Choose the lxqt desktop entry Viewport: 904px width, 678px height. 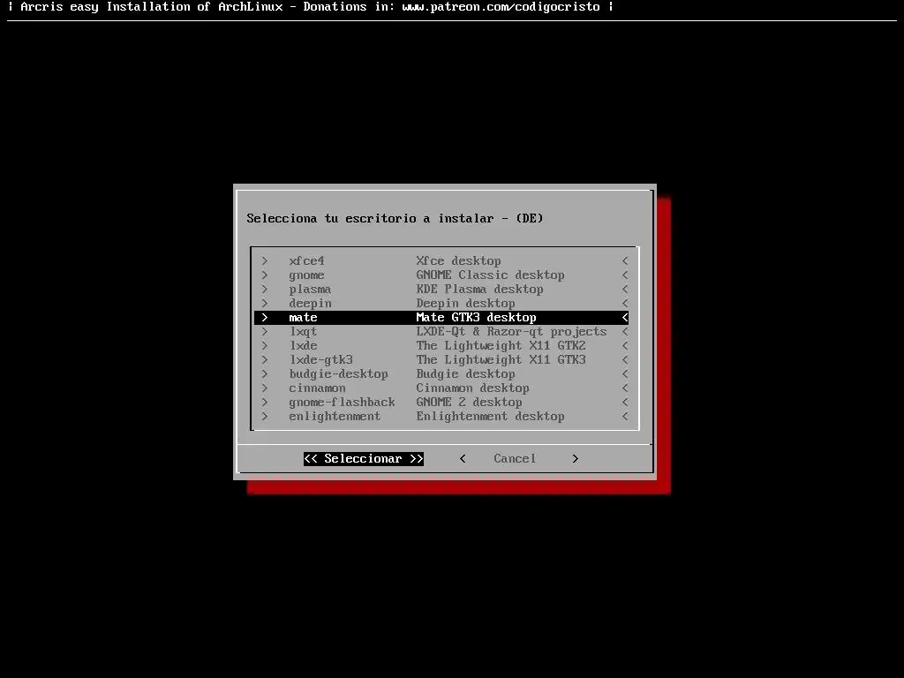click(441, 332)
